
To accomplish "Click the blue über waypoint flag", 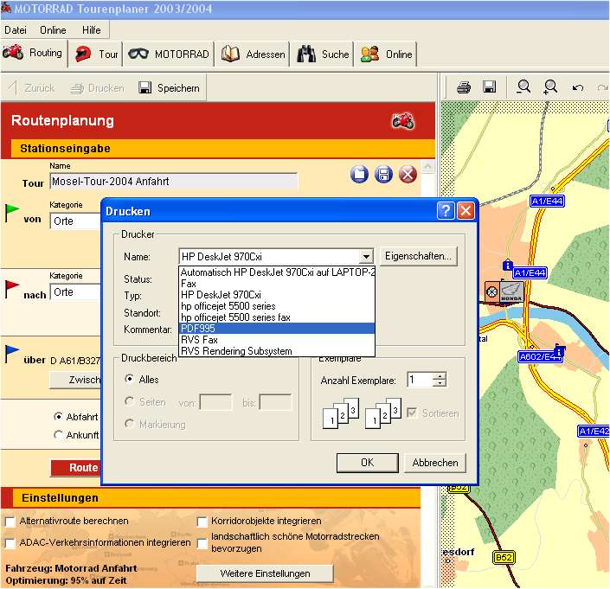I will click(x=11, y=354).
